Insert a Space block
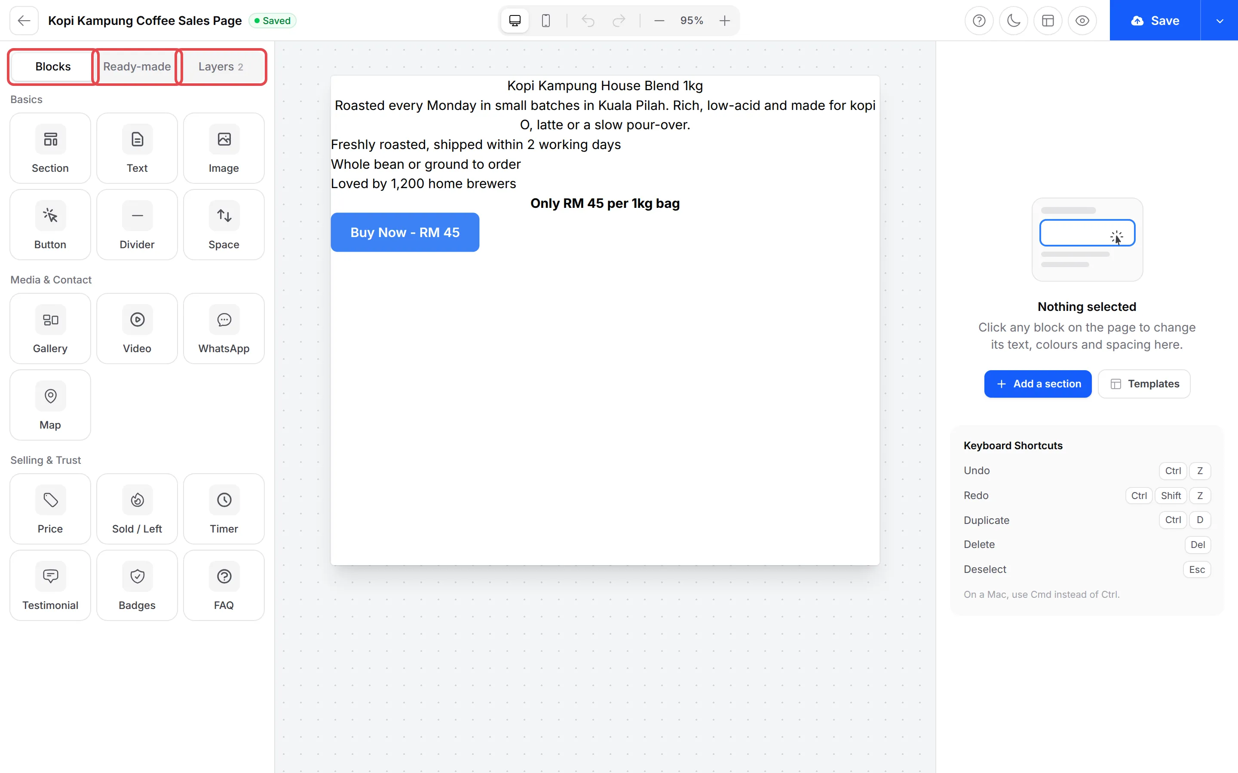1238x773 pixels. (224, 225)
